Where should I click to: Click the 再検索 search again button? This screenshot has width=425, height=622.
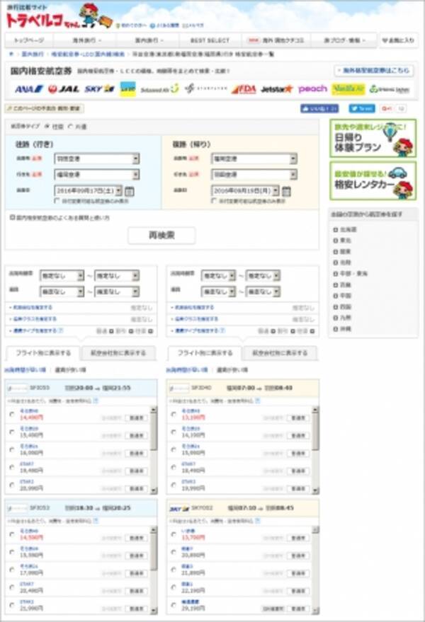coord(161,235)
